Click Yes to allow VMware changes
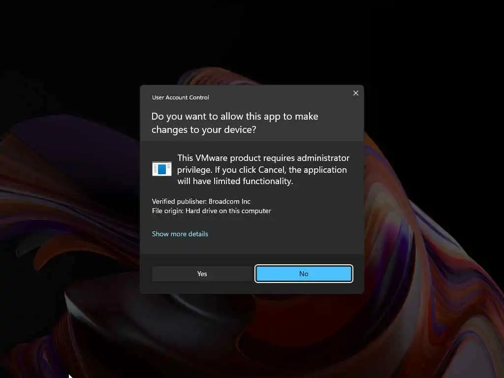 tap(202, 274)
